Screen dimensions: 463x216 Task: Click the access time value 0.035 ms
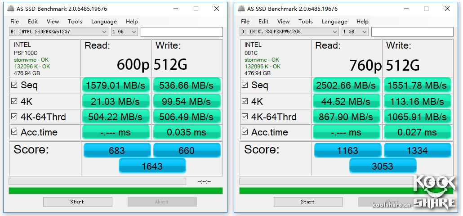[187, 132]
